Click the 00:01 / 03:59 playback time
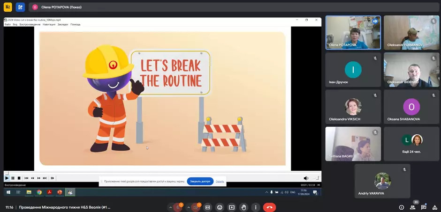Image resolution: width=441 pixels, height=212 pixels. click(308, 185)
